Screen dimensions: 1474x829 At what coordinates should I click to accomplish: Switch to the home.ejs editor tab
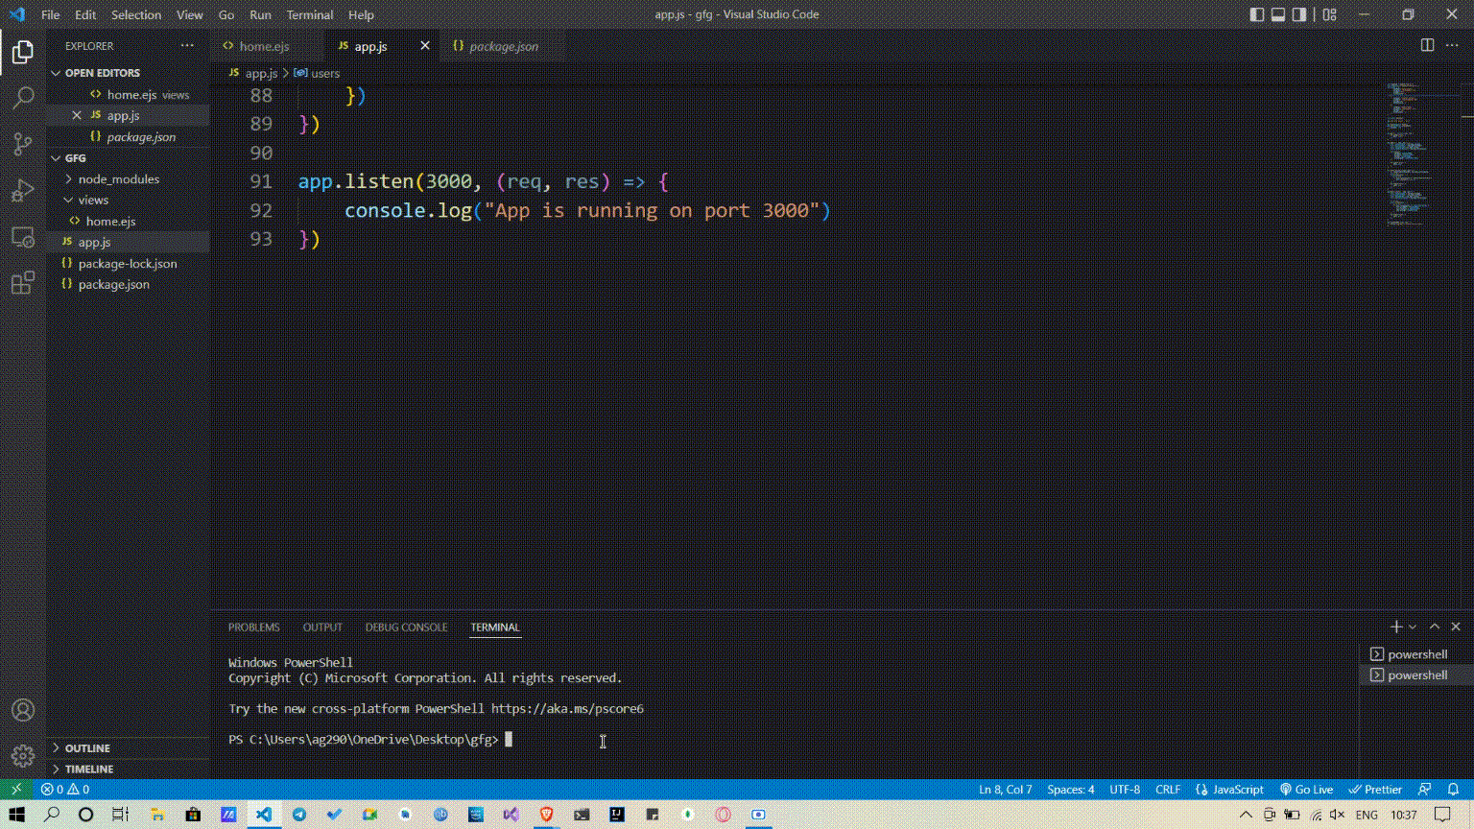[x=267, y=45]
